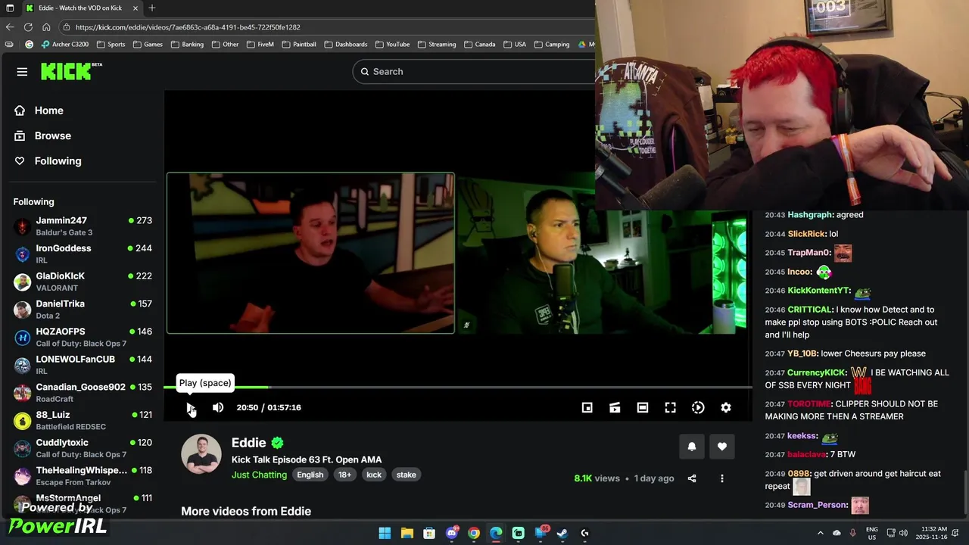Open GlaDioKIcK's VALORANT stream
This screenshot has width=969, height=545.
(x=83, y=282)
